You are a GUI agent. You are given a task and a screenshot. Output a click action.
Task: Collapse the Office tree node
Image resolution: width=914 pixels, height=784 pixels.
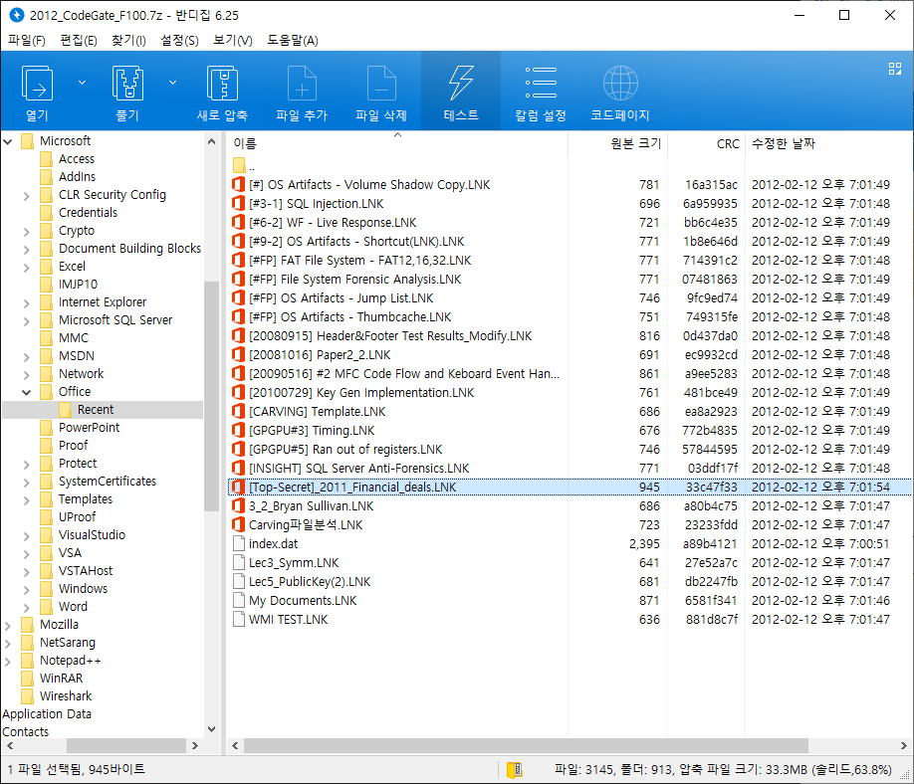(26, 392)
